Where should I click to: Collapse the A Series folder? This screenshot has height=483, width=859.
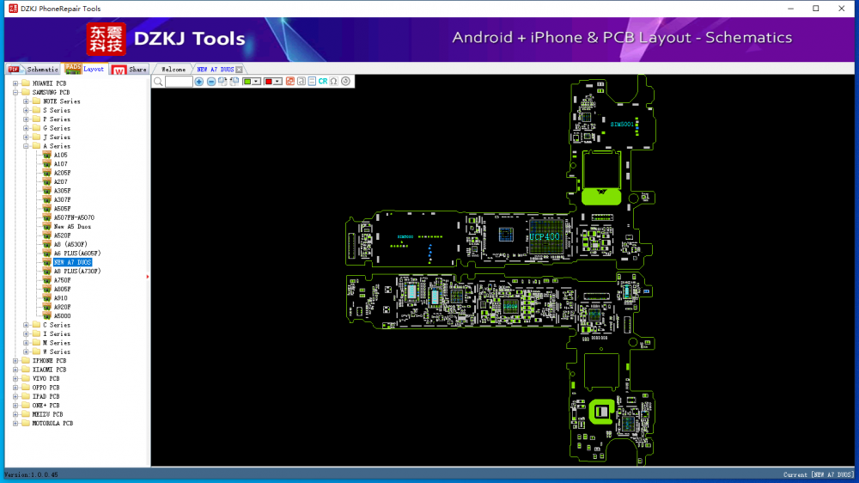coord(26,146)
